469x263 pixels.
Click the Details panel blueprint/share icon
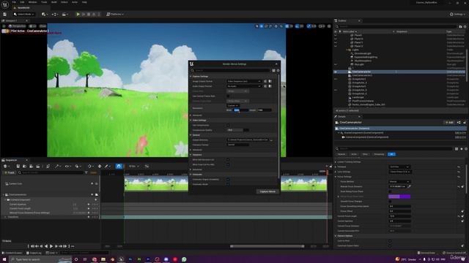459,122
